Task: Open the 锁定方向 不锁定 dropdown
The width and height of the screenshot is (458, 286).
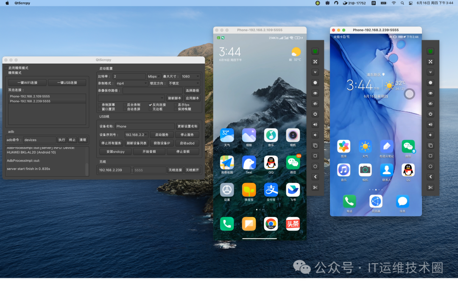Action: pos(184,83)
